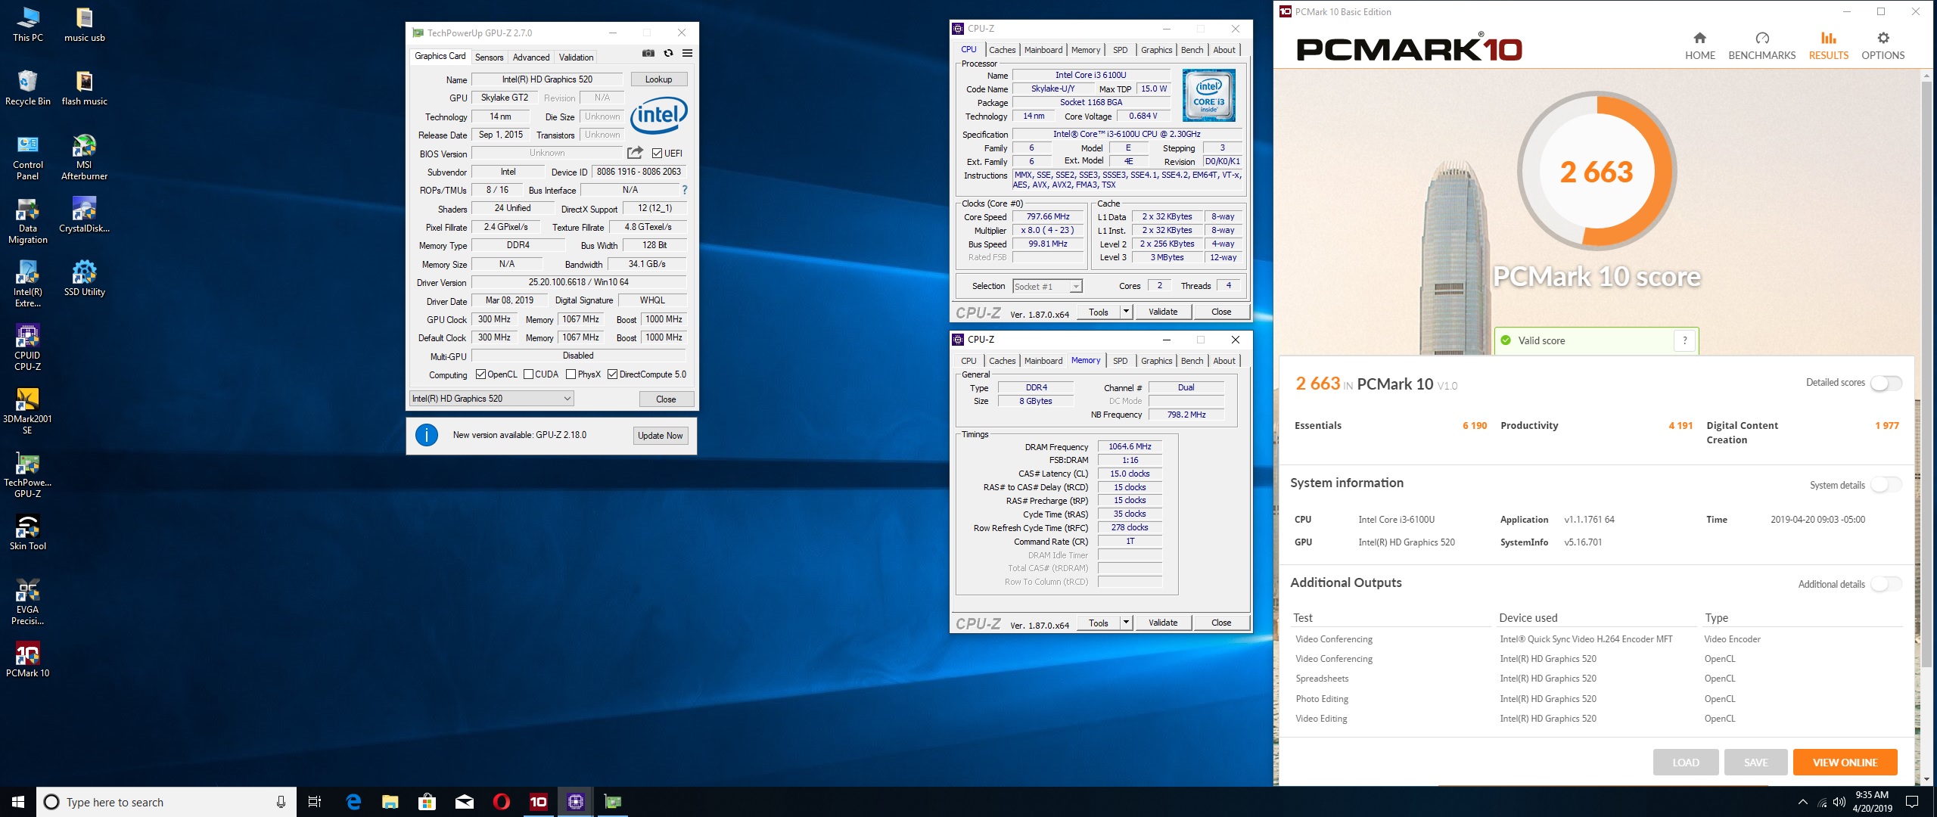Viewport: 1937px width, 817px height.
Task: Open Mainboard tab in upper CPU-Z window
Action: tap(1043, 50)
